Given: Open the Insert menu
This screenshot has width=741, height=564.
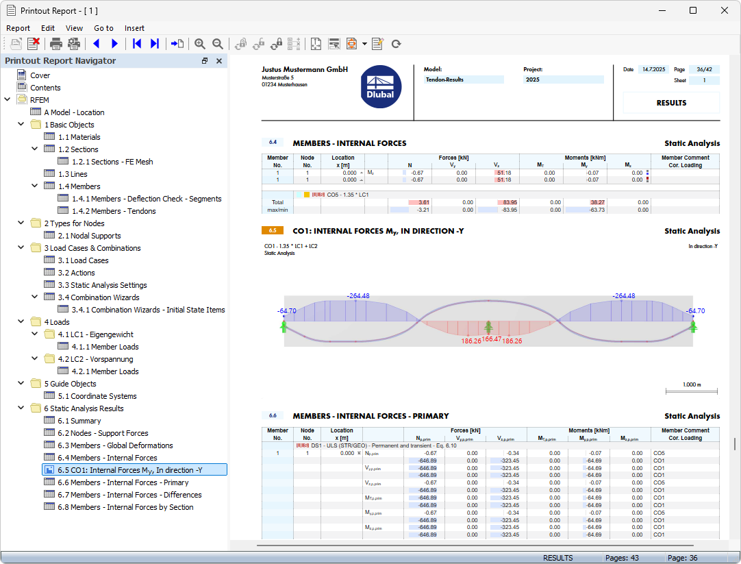Looking at the screenshot, I should pos(134,28).
